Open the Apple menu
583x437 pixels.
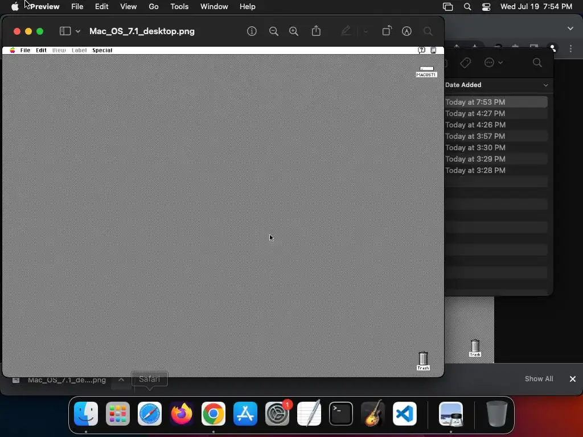pyautogui.click(x=14, y=7)
